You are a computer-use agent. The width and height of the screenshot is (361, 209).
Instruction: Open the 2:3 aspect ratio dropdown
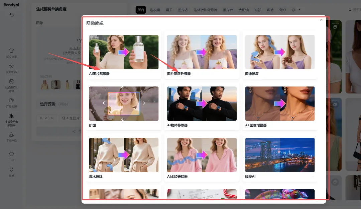(x=46, y=118)
